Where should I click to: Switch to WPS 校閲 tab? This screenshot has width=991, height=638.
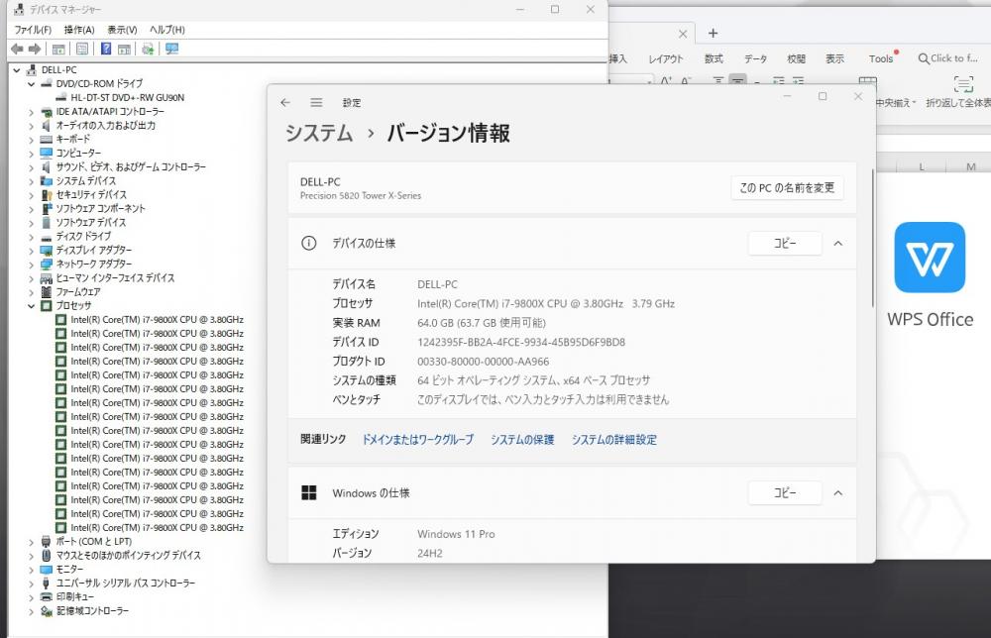[796, 58]
